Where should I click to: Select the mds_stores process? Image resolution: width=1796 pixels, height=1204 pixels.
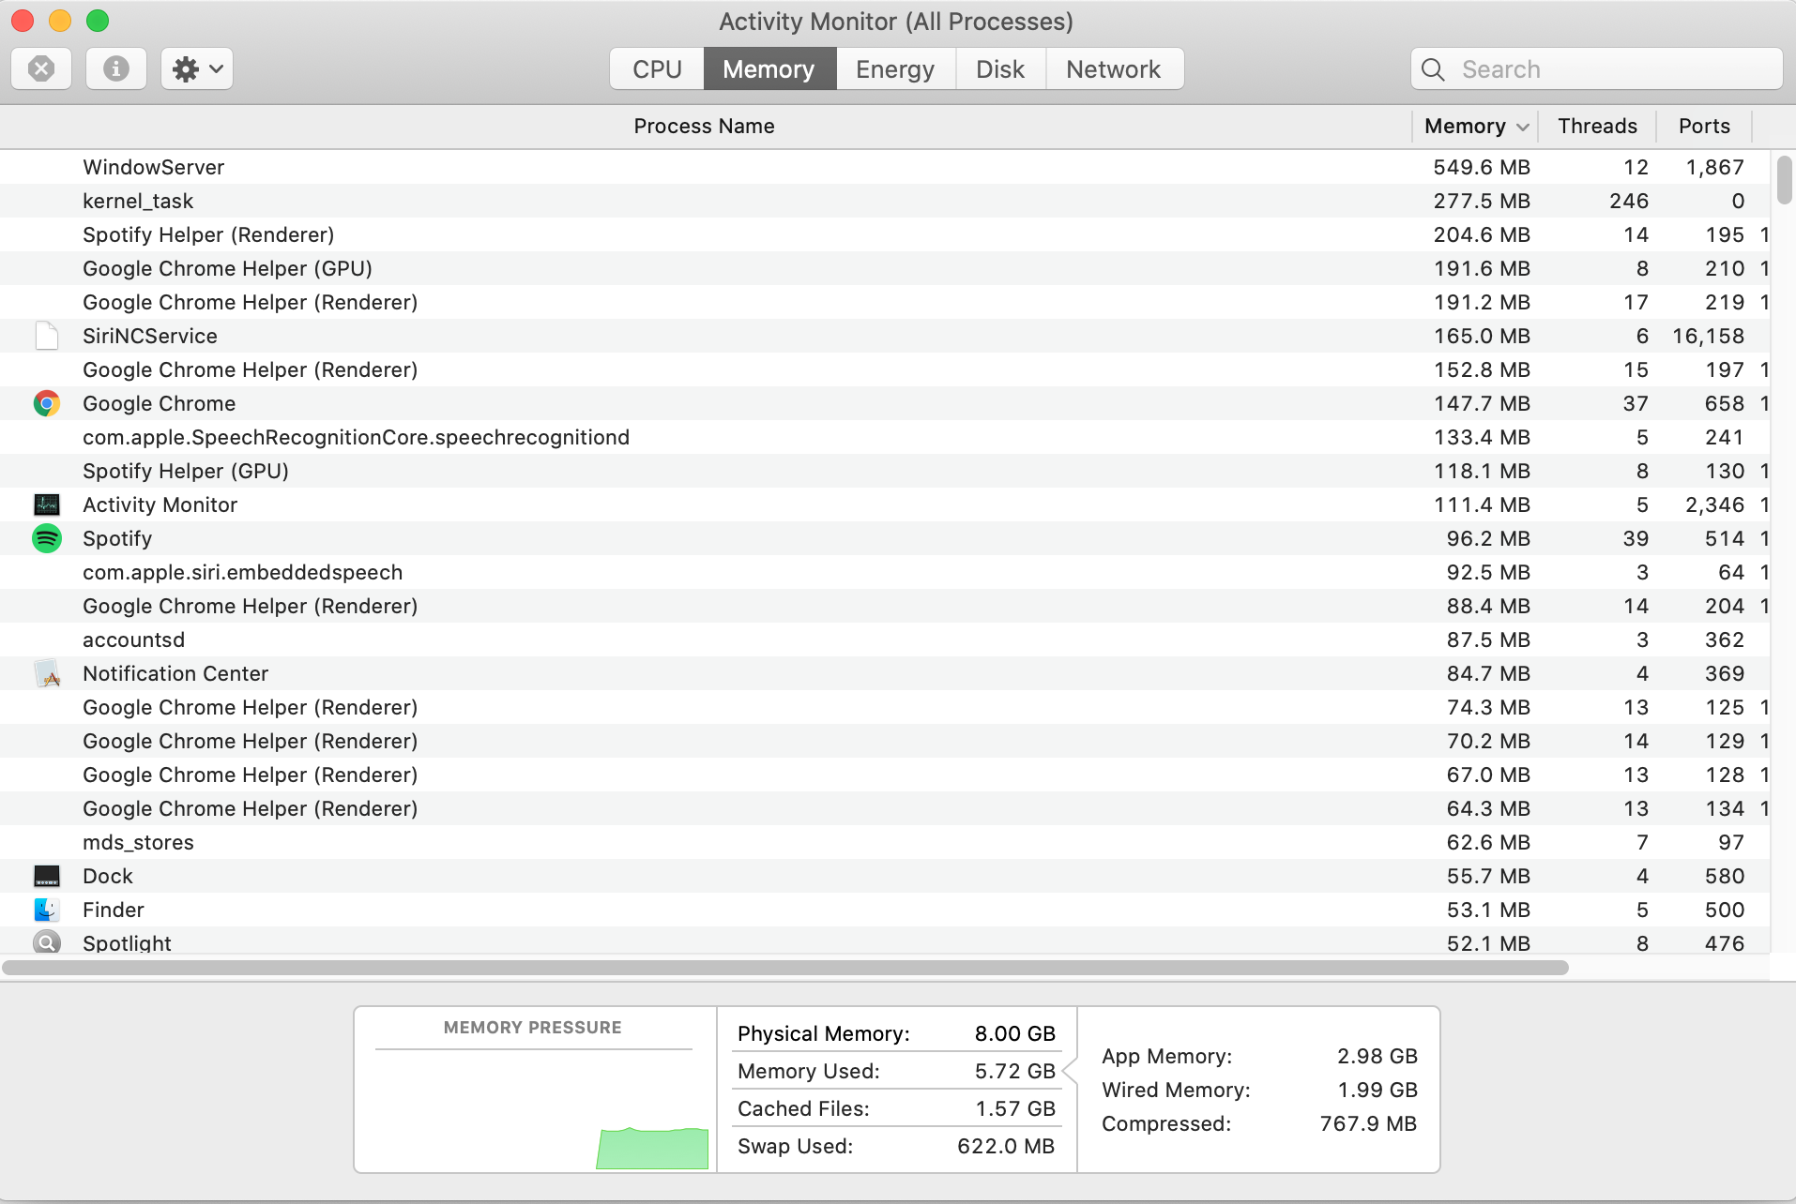[885, 842]
